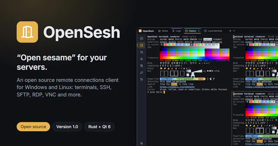278x146 pixels.
Task: Click the Version 1.0 badge
Action: tap(67, 127)
